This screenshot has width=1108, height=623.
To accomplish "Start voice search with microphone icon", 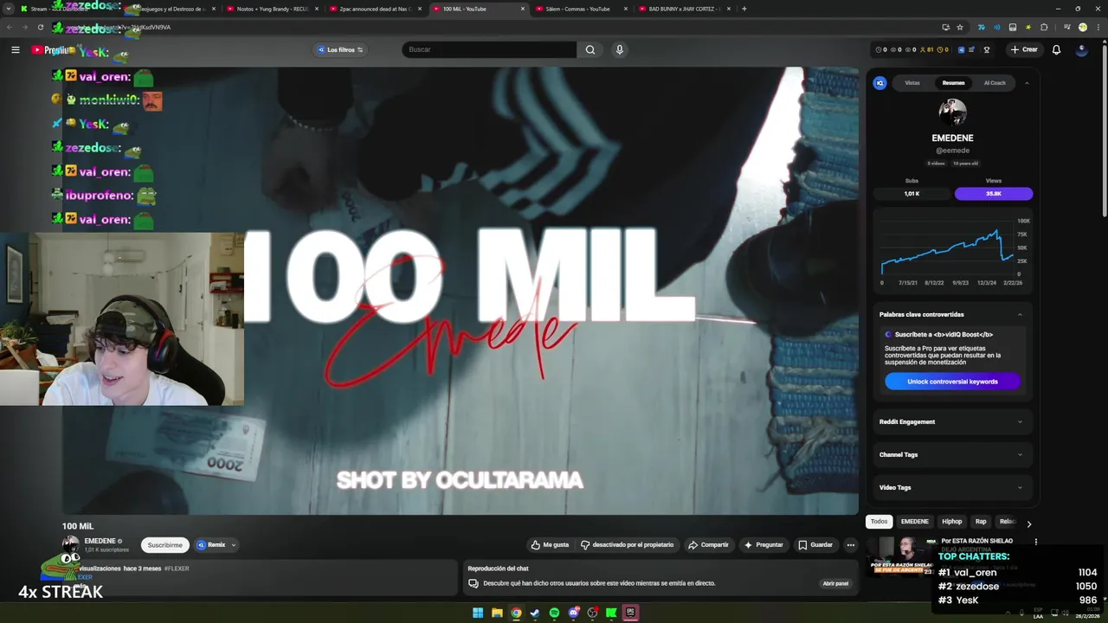I will (619, 49).
